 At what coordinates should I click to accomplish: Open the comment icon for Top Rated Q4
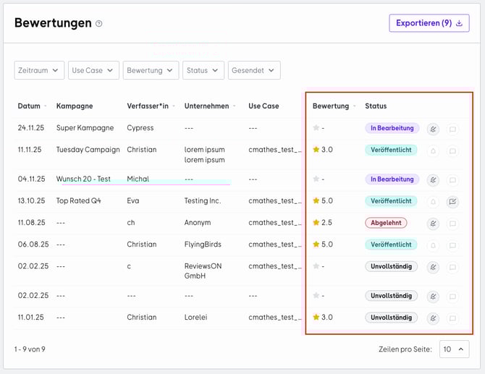pos(452,201)
